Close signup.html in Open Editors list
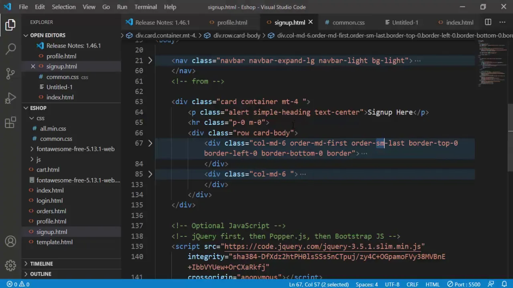Viewport: 513px width, 288px height. 33,66
